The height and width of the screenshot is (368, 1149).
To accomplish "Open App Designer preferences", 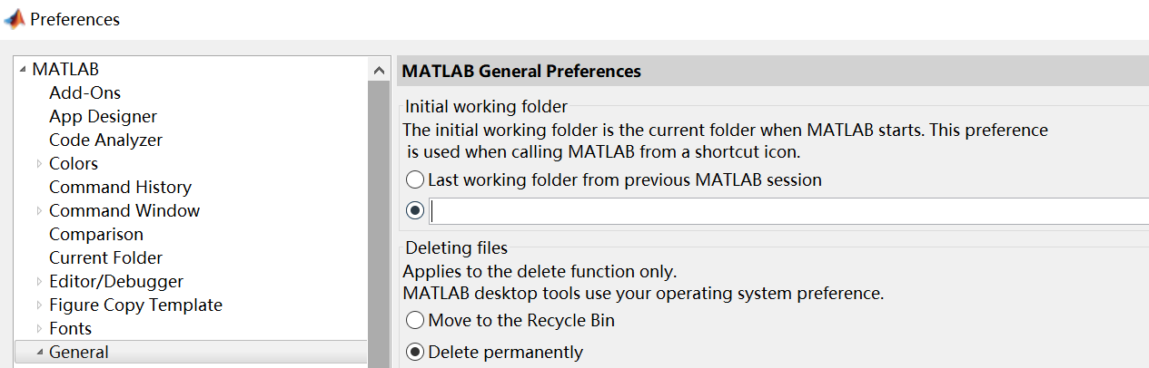I will tap(103, 117).
